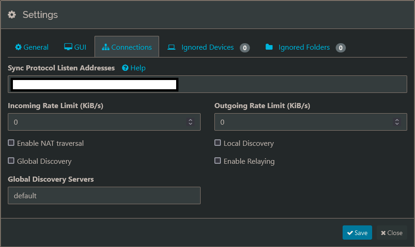Check the Enable Relaying option
Viewport: 415px width, 247px height.
[x=218, y=161]
